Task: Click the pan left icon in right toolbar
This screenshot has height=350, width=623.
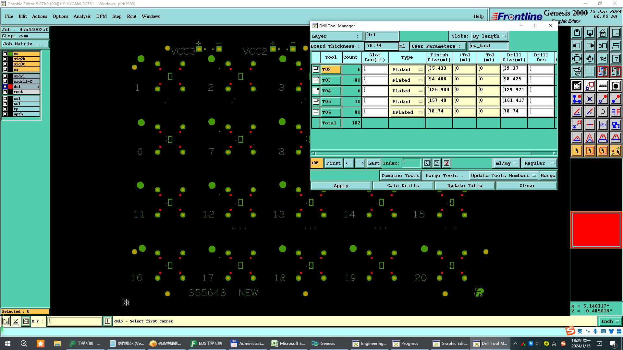Action: click(577, 46)
